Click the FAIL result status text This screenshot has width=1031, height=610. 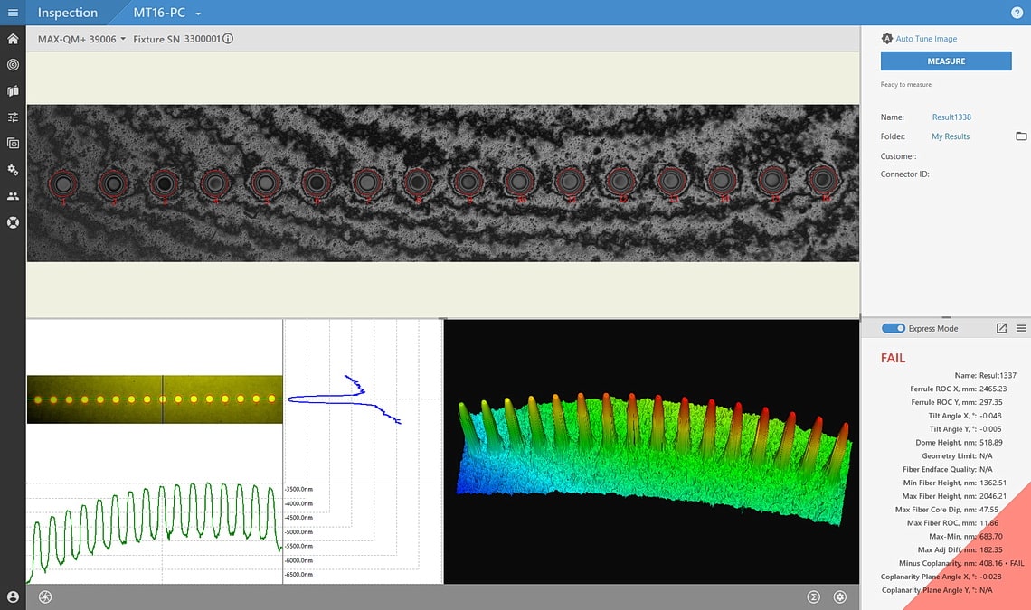pos(893,358)
